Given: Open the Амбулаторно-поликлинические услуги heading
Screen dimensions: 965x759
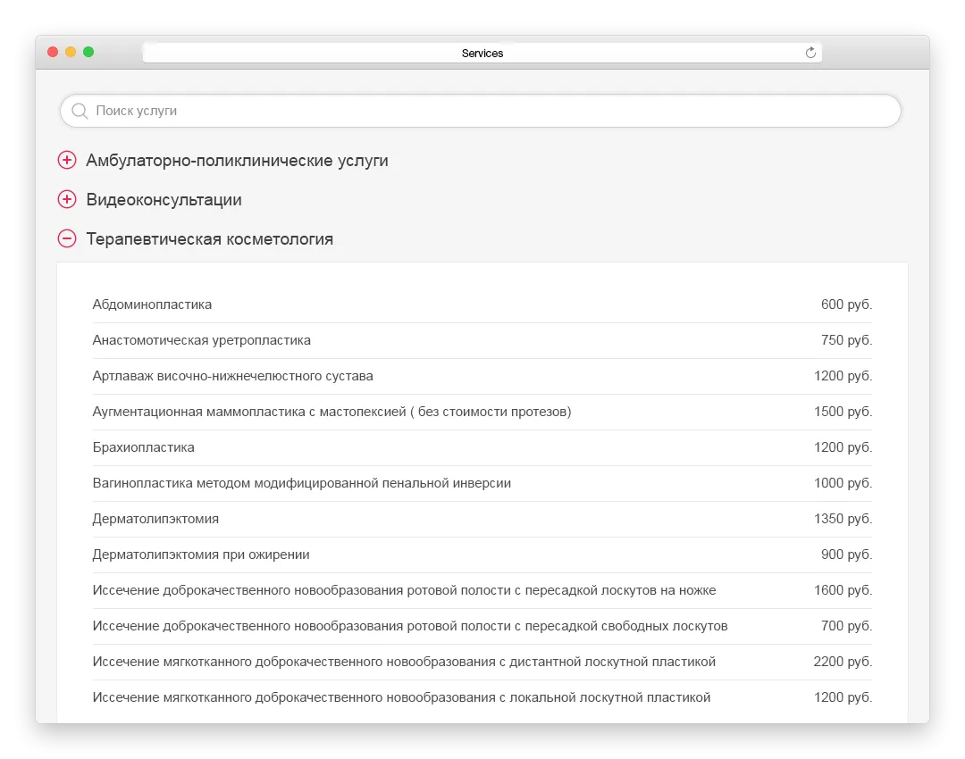Looking at the screenshot, I should (x=237, y=161).
